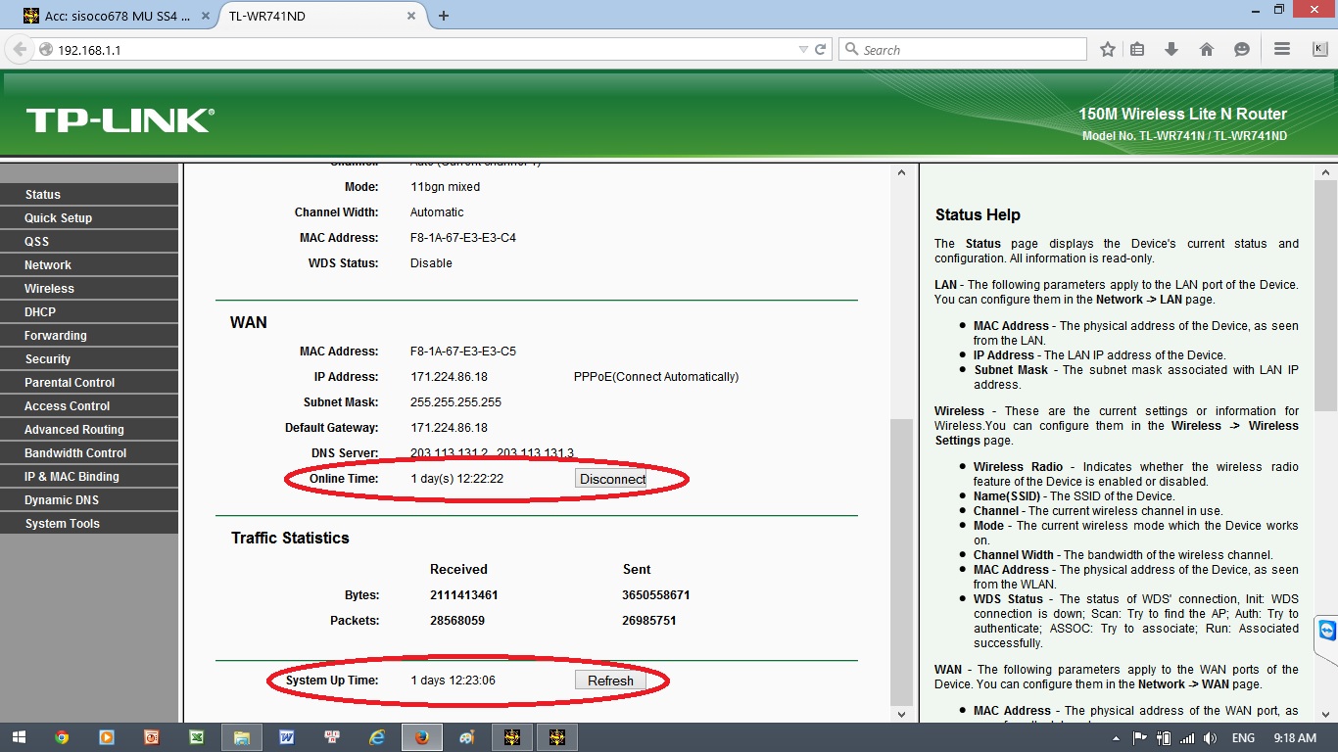Open the media player taskbar icon
The height and width of the screenshot is (752, 1338).
tap(107, 737)
